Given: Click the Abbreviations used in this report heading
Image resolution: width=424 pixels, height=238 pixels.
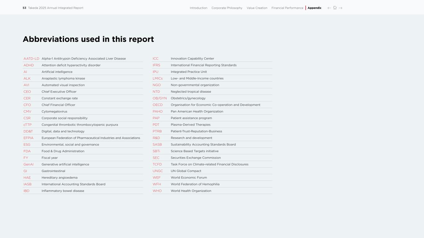Looking at the screenshot, I should [x=88, y=39].
